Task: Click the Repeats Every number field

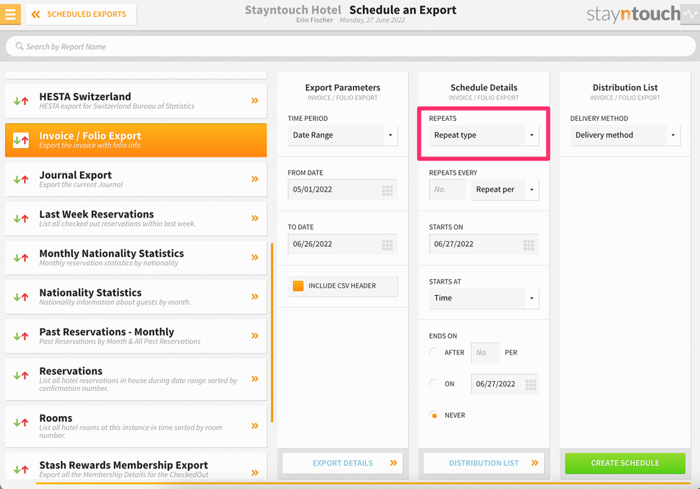Action: tap(447, 189)
